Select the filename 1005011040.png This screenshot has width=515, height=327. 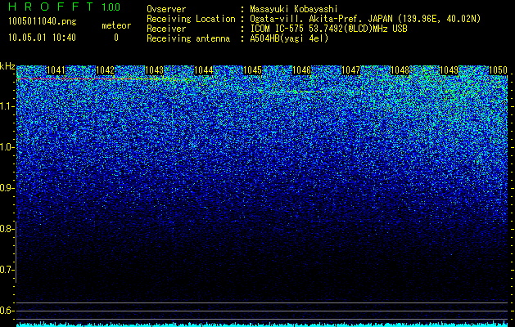tap(43, 22)
